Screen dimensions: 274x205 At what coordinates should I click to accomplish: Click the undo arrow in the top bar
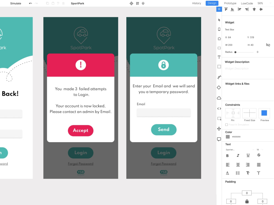30,3
